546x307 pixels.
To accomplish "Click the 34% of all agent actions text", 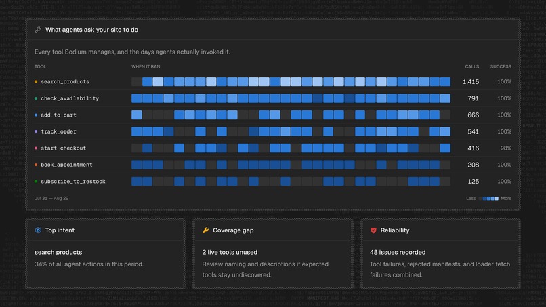I will [89, 264].
